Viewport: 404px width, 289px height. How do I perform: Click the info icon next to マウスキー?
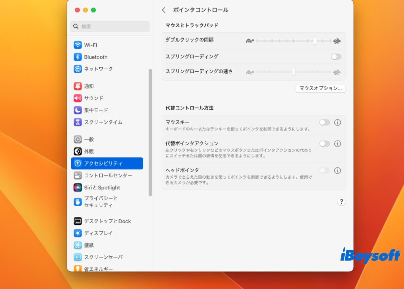tap(337, 122)
